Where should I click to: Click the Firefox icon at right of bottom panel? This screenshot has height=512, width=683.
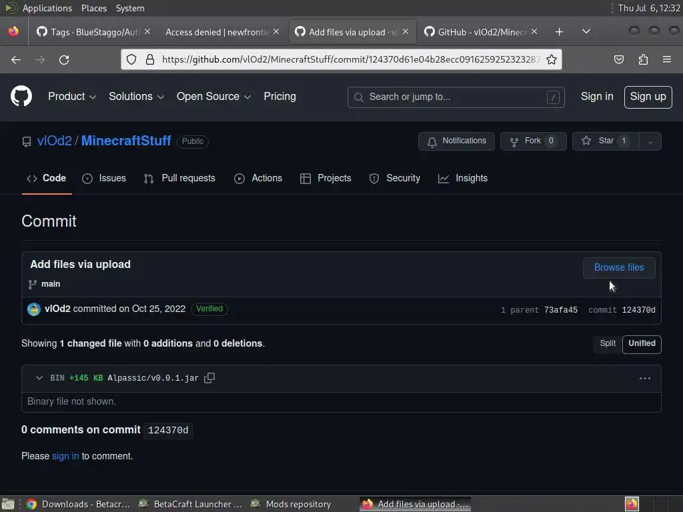632,504
